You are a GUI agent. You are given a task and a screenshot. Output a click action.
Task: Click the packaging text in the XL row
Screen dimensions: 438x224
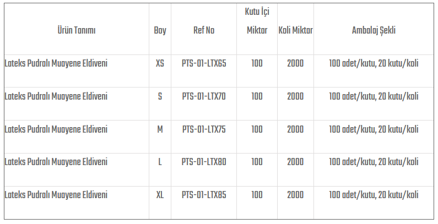tap(374, 195)
